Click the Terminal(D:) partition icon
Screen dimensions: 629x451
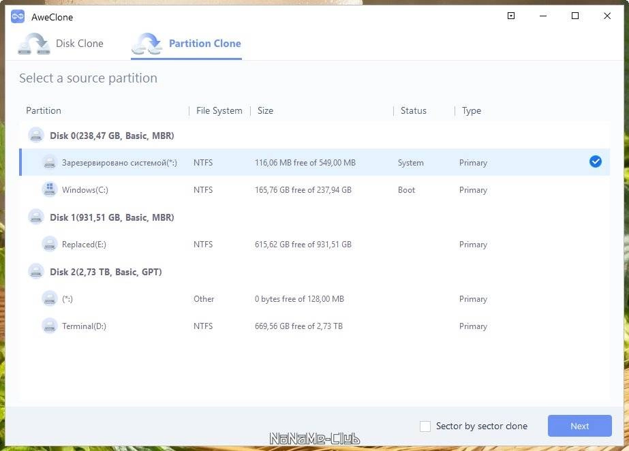pos(50,326)
